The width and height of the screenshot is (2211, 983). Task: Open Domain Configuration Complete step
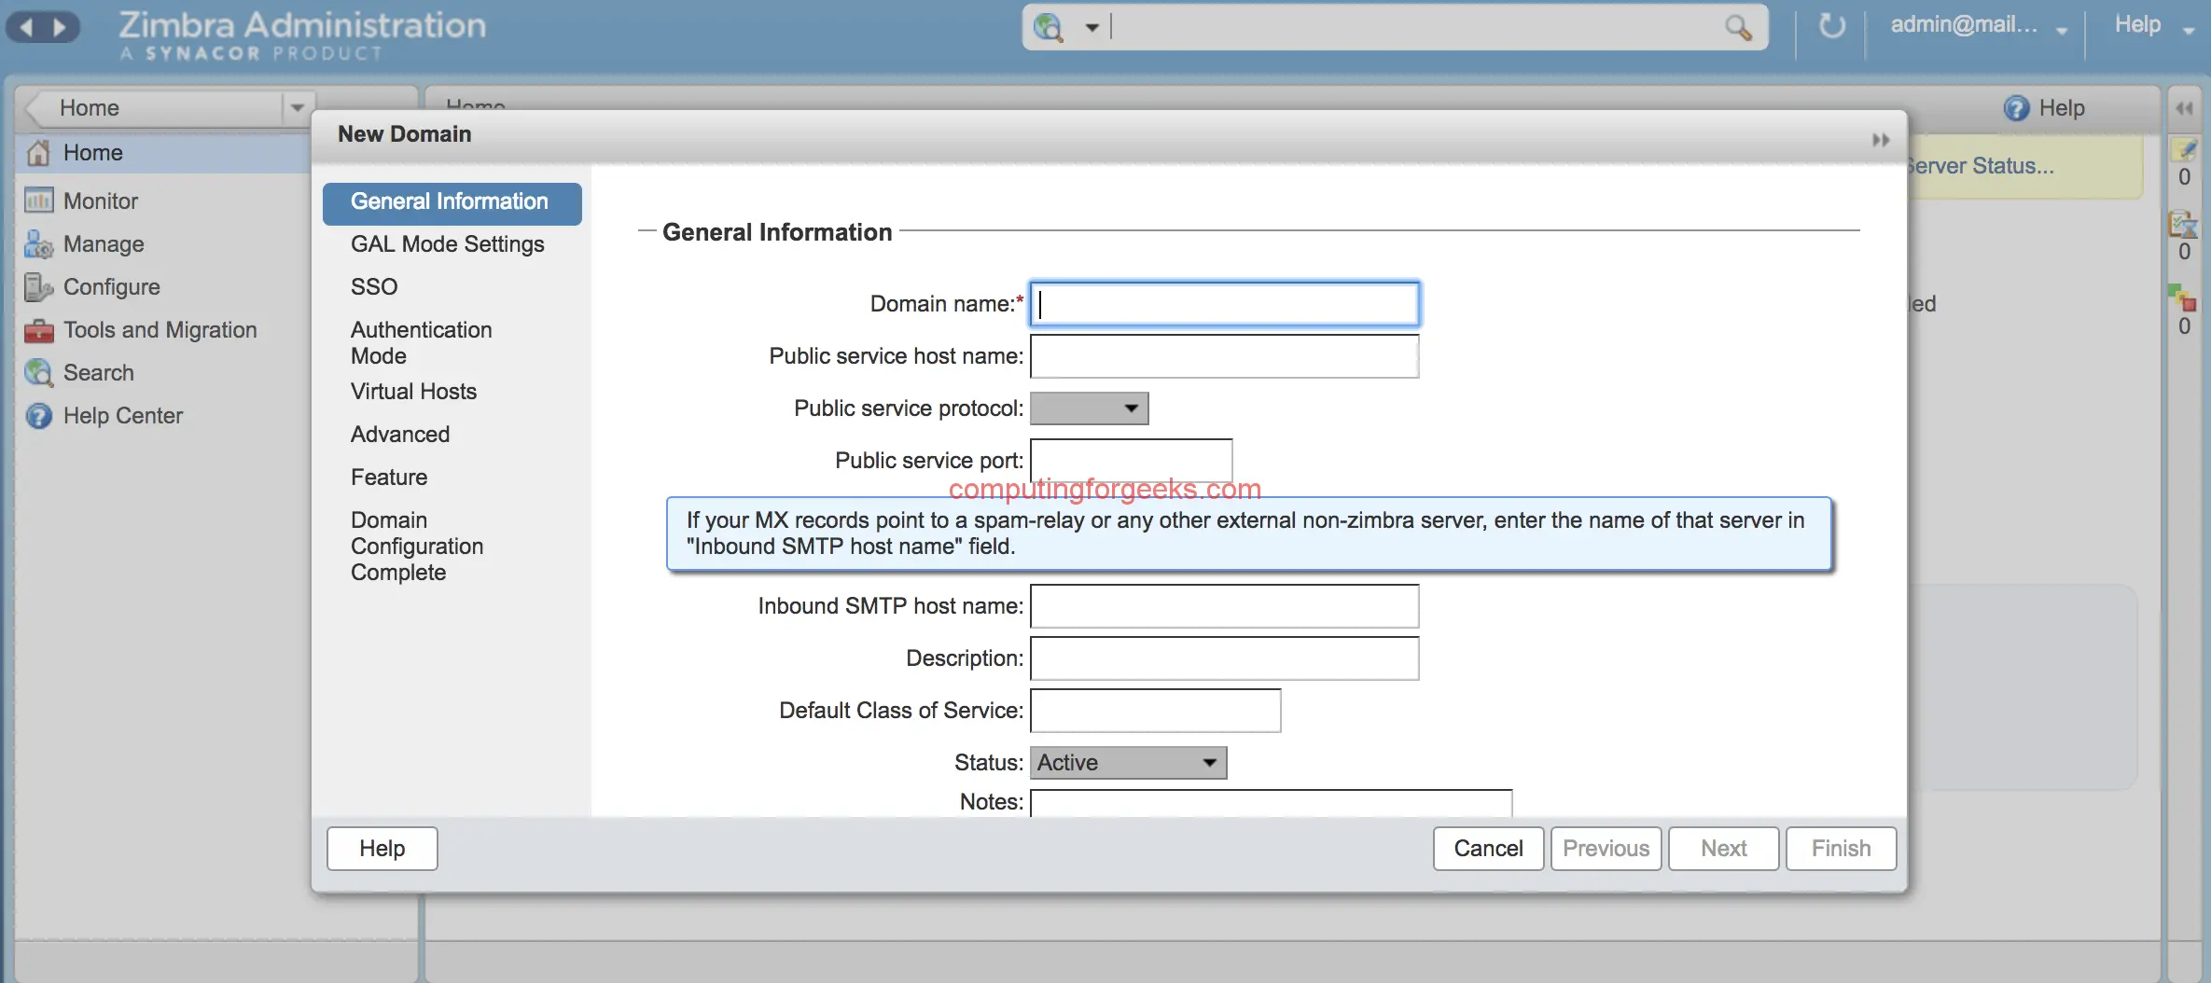[417, 547]
